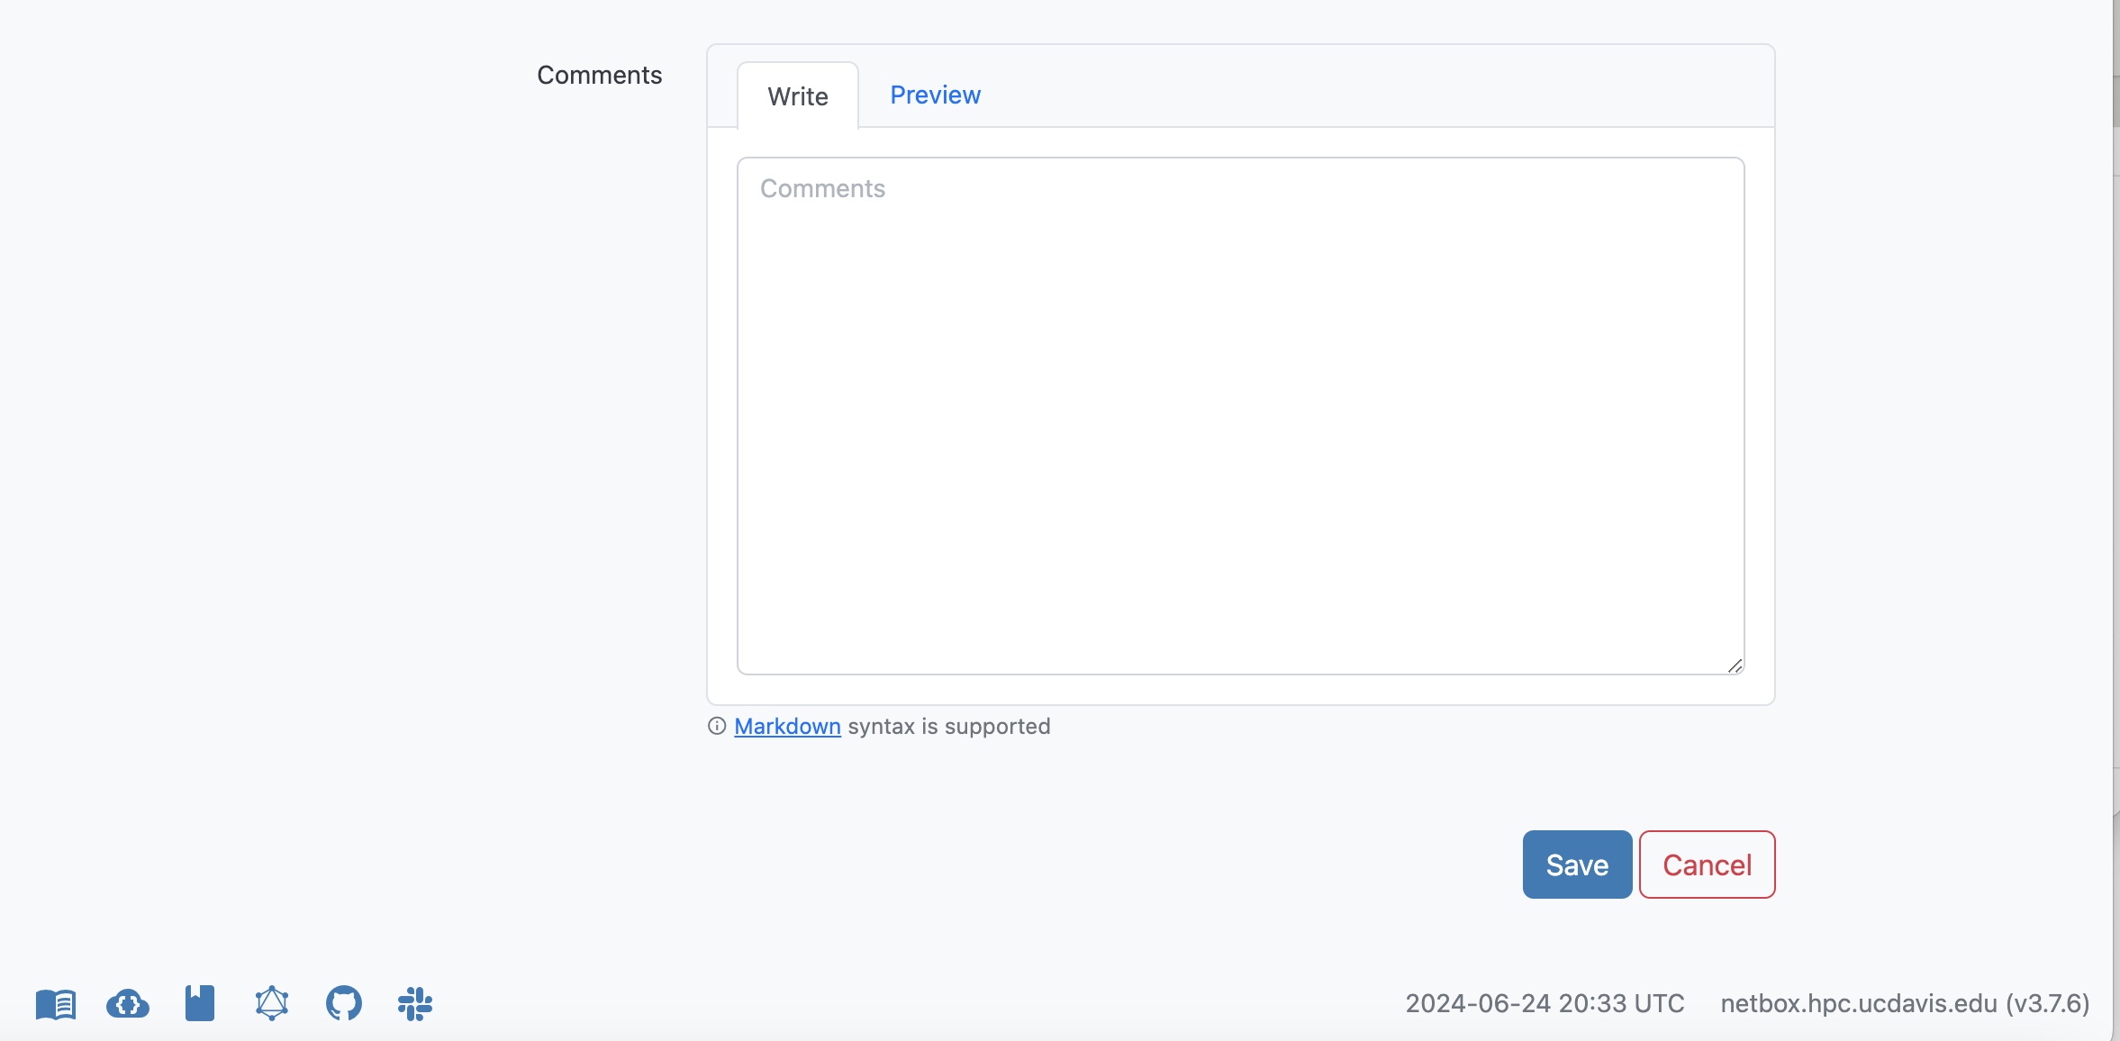Open the NetBox documentation book icon

(56, 1003)
